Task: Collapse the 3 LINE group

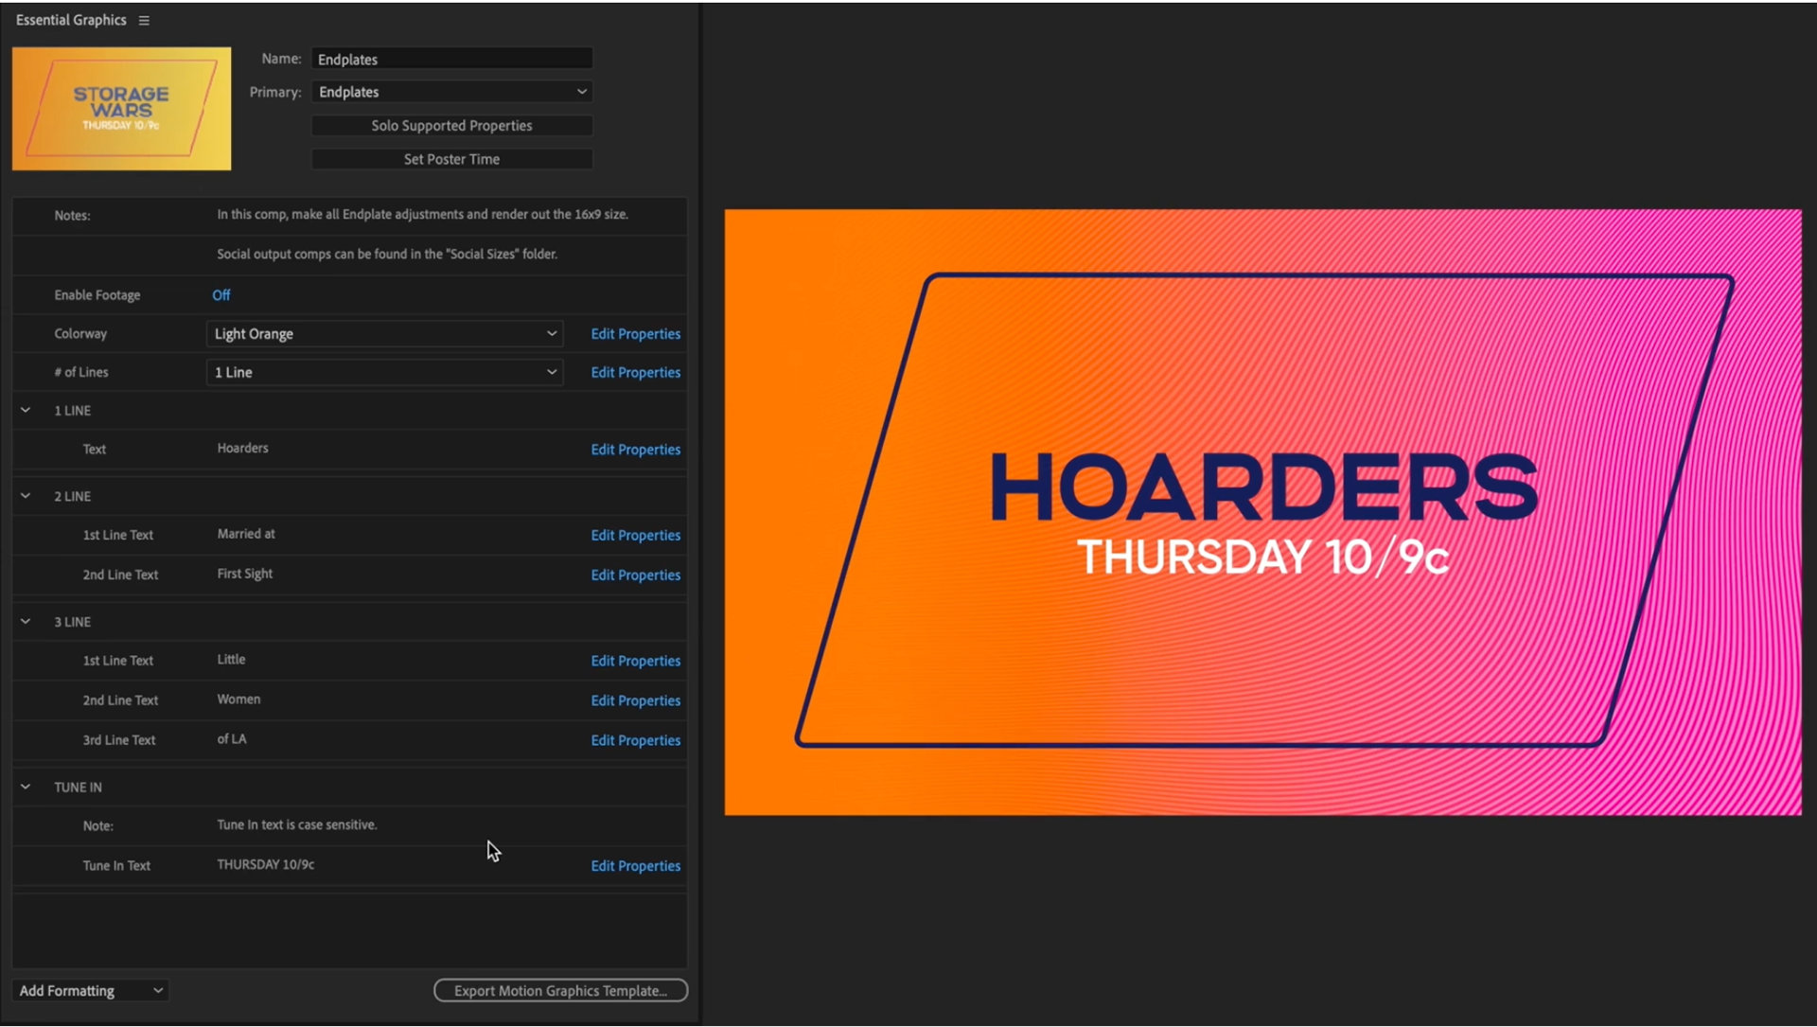Action: pos(26,622)
